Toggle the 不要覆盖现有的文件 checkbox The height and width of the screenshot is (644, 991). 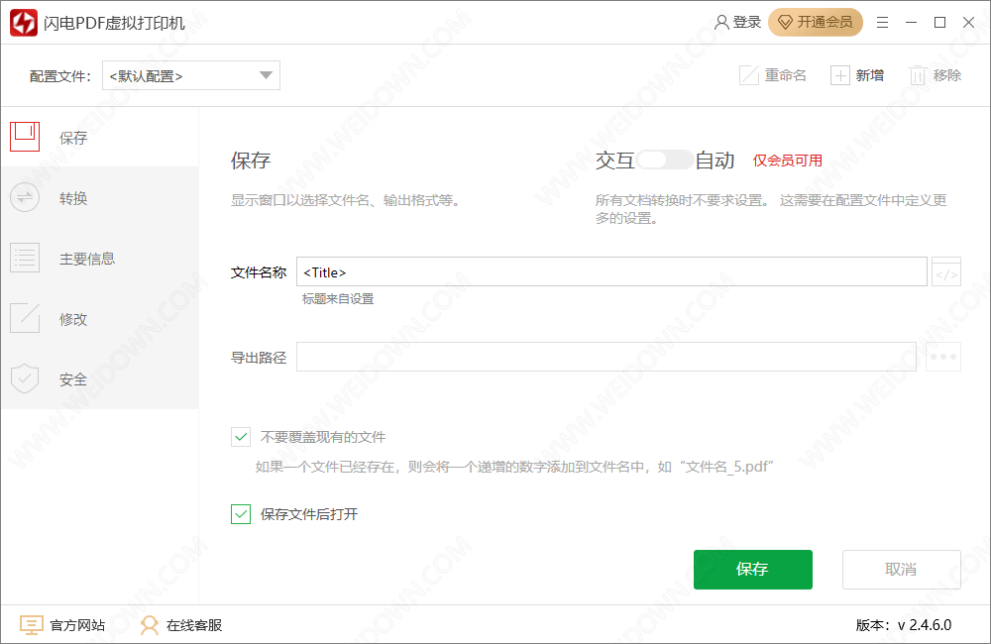(241, 437)
